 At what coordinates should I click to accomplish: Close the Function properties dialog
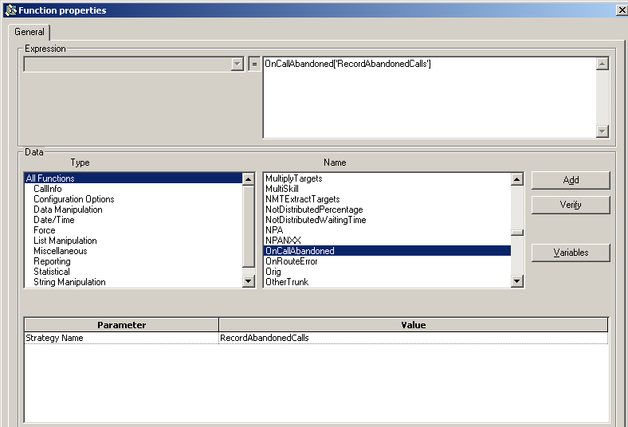pyautogui.click(x=621, y=10)
